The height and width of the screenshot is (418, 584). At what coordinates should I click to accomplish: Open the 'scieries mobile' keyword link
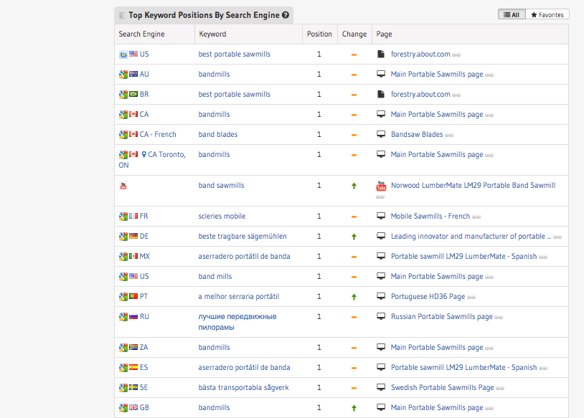click(222, 217)
